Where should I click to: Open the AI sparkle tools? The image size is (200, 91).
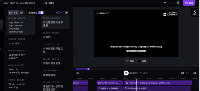click(x=59, y=13)
